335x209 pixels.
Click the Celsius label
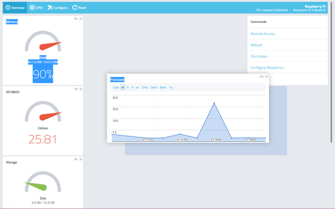(x=43, y=128)
